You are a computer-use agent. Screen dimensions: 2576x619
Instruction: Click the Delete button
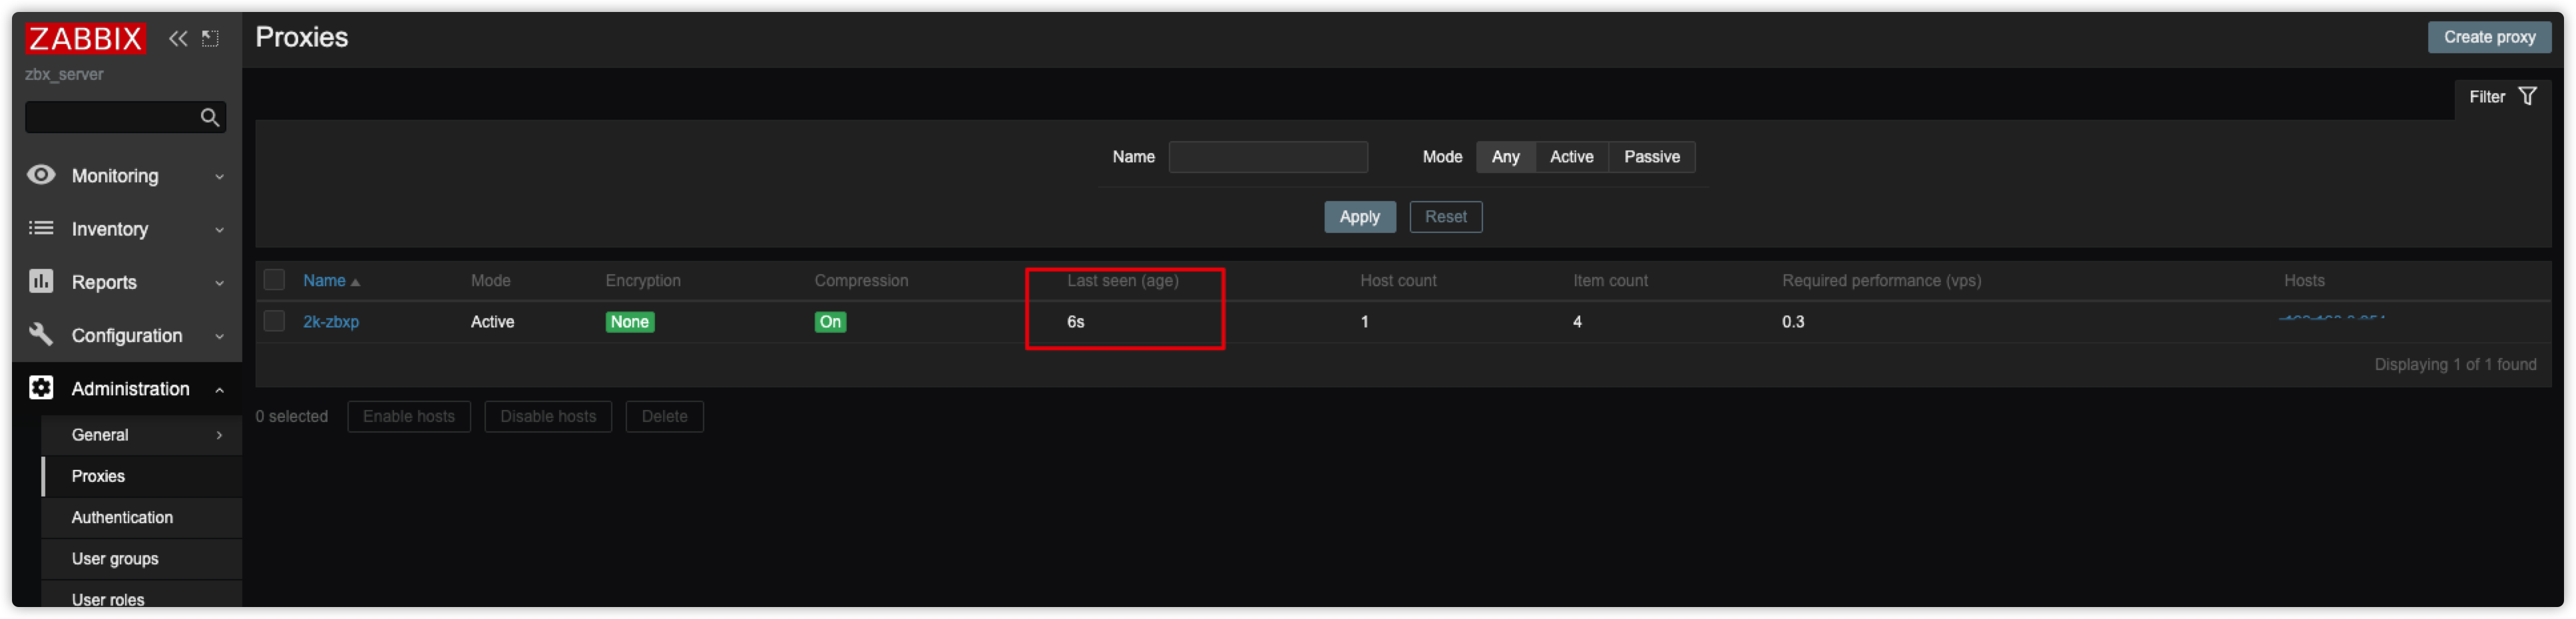tap(664, 417)
